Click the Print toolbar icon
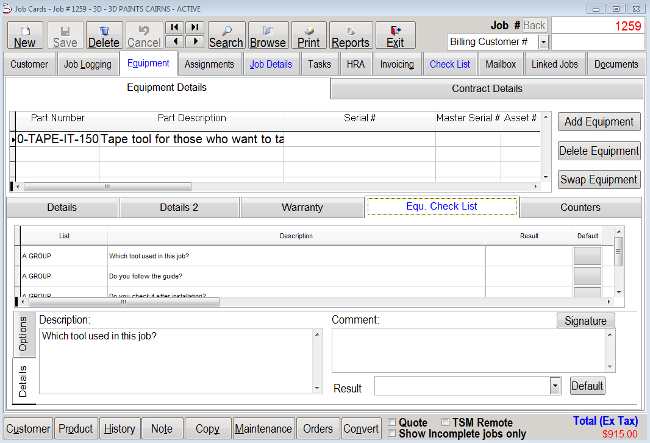Viewport: 650px width, 443px height. pos(309,36)
